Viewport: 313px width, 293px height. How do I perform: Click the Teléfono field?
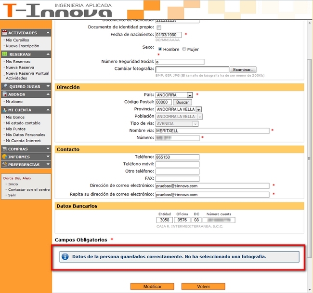(x=177, y=157)
